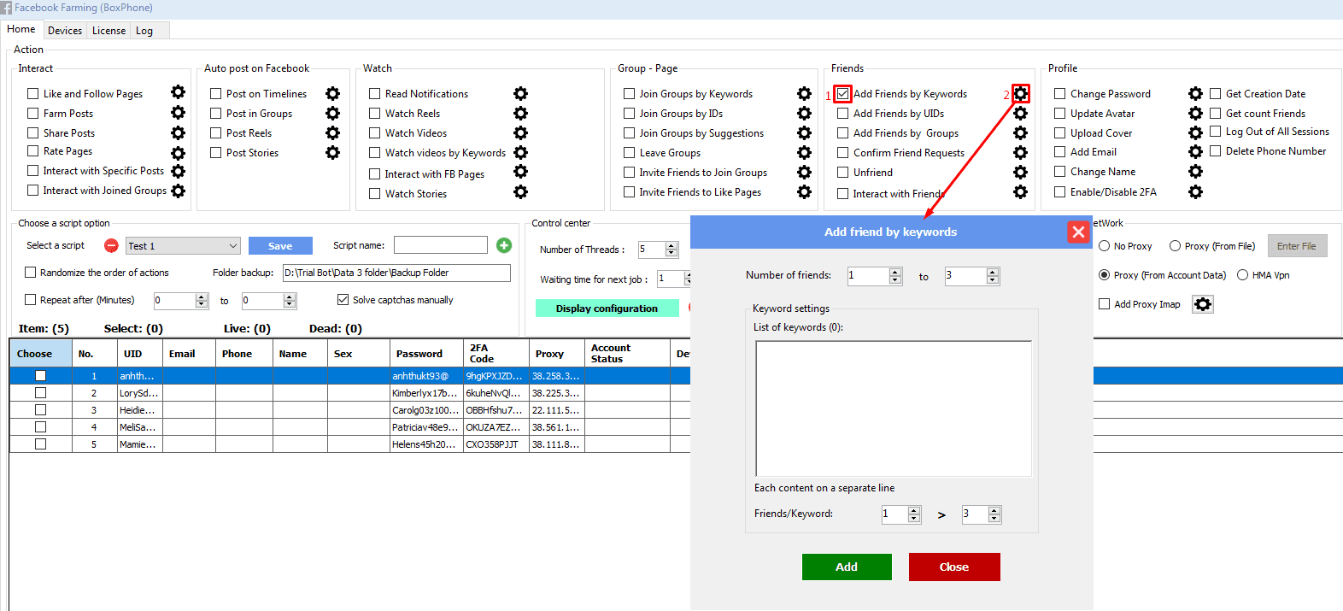
Task: Open settings gear for Post Stories
Action: (x=332, y=152)
